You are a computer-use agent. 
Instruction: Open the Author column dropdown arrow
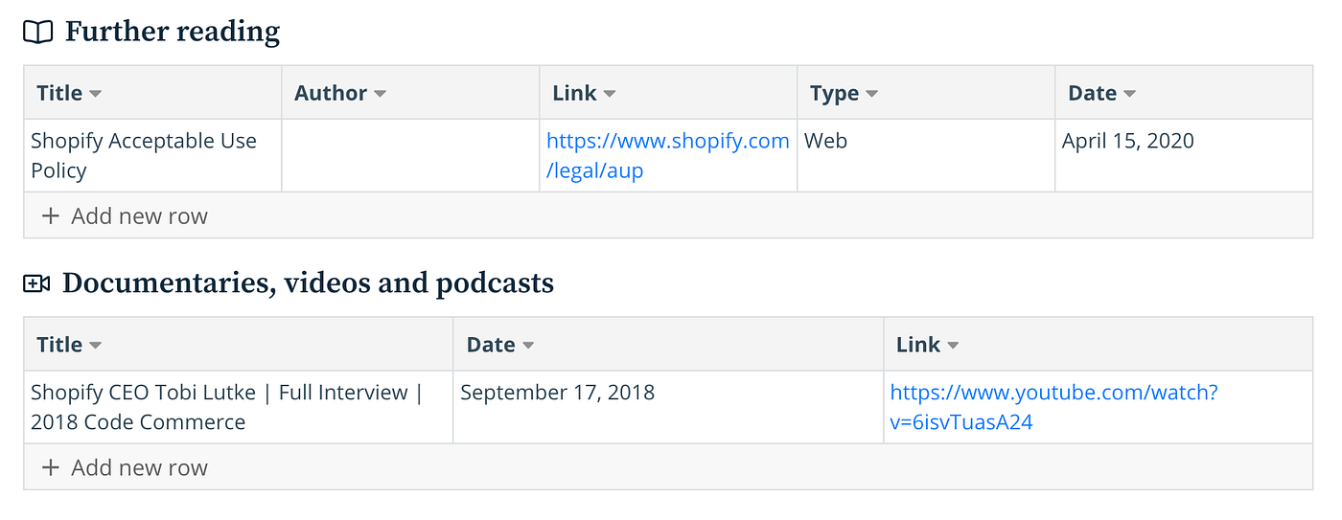coord(381,94)
